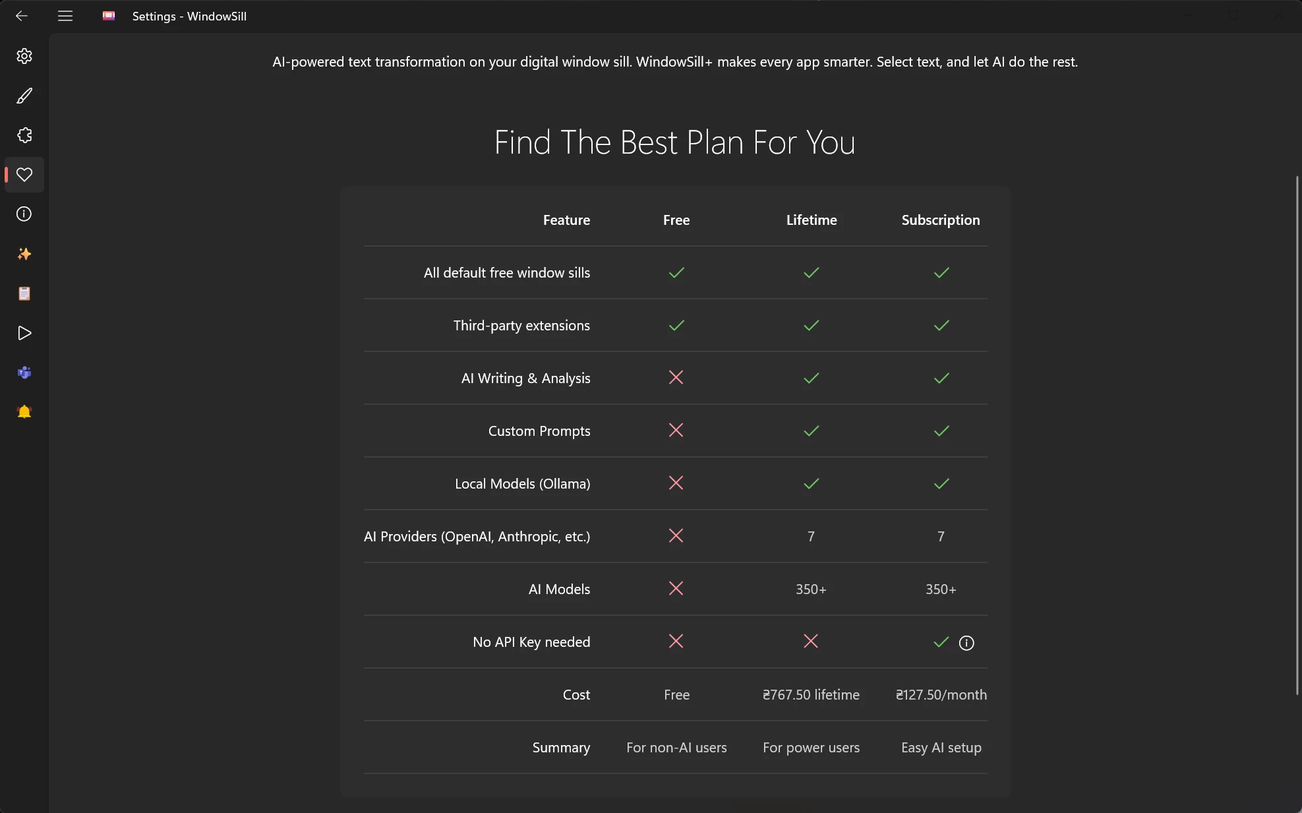Open the paintbrush appearance settings

click(24, 96)
